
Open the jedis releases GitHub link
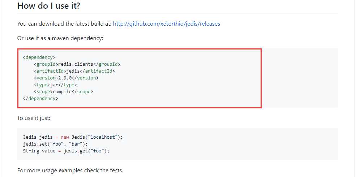coord(166,24)
